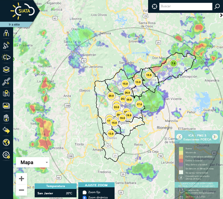
Task: Select the Zoom fijo radio option
Action: click(x=85, y=192)
